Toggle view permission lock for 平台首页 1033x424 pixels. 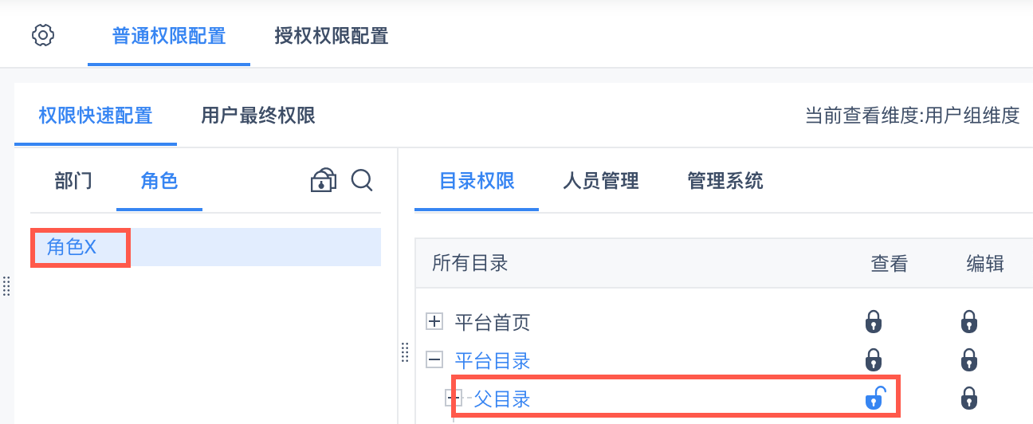874,322
